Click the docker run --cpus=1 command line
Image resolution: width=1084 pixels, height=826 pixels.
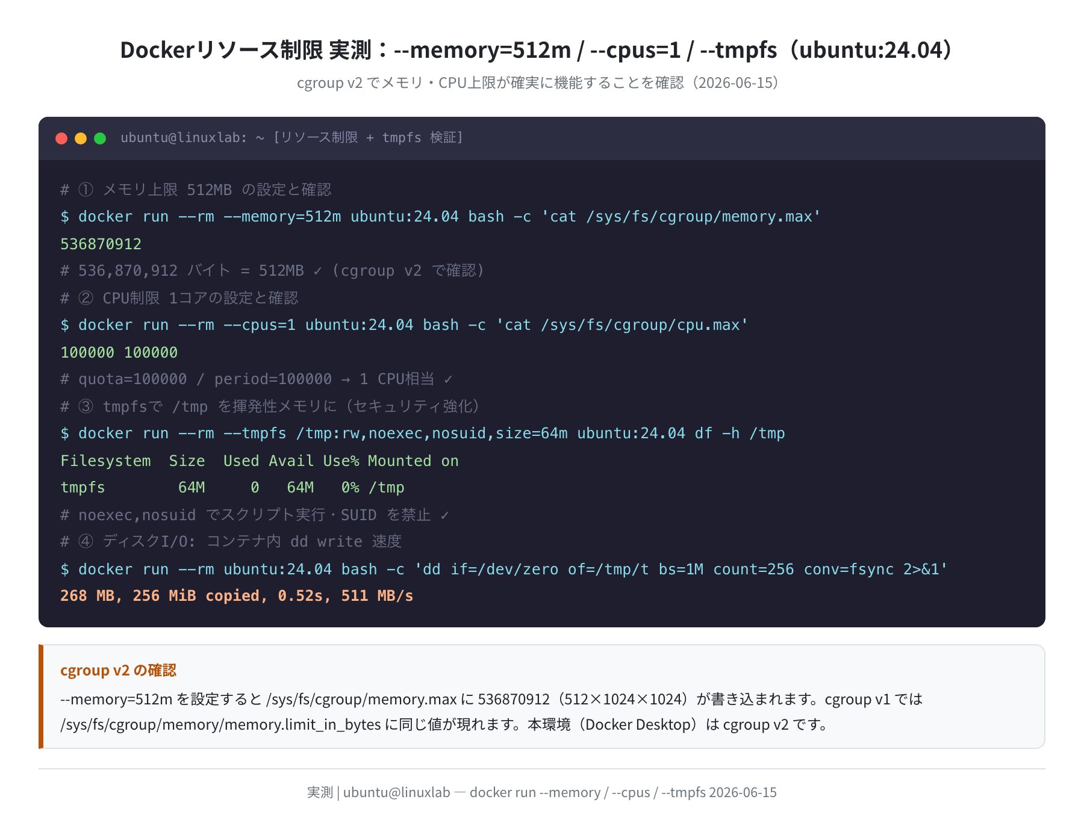point(404,325)
